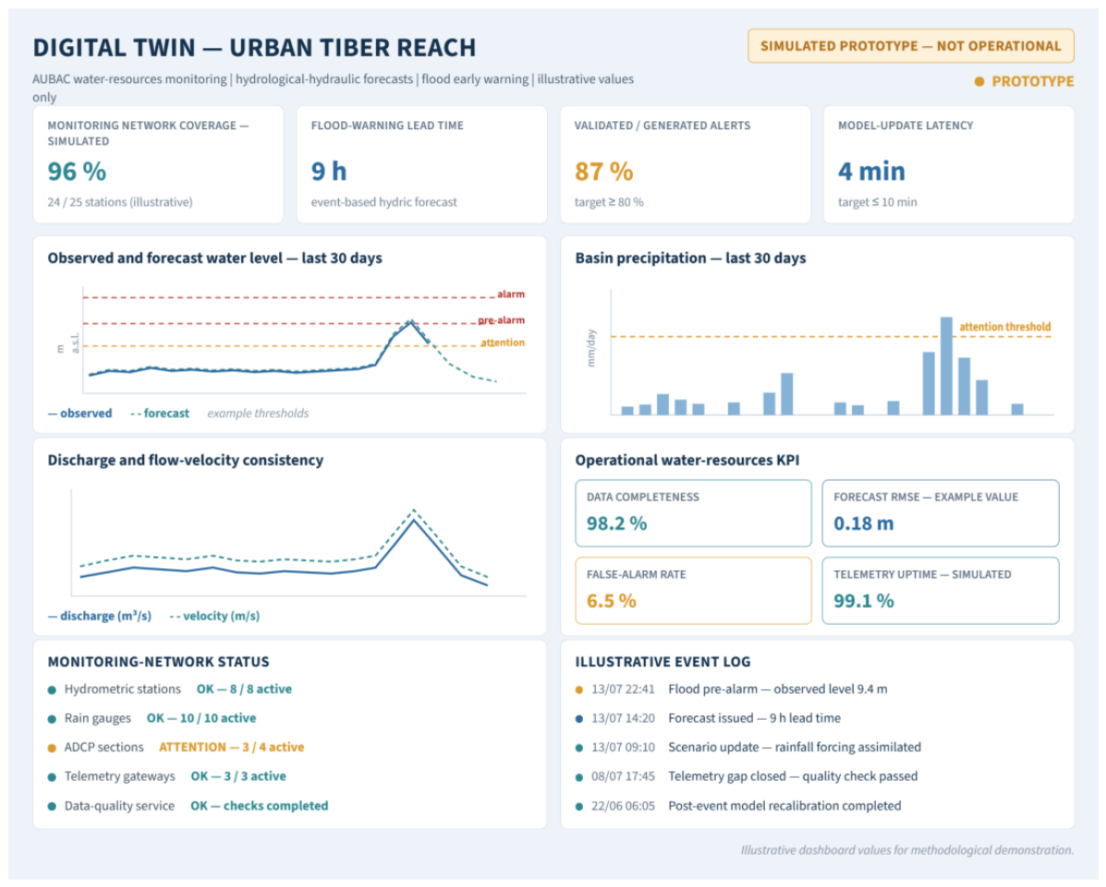Select '24 / 25 stations (illustrative)' text
1106x887 pixels.
click(x=120, y=202)
